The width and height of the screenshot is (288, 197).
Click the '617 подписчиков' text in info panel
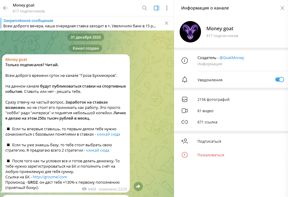coord(222,36)
